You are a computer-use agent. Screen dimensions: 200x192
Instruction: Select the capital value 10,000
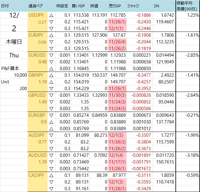pos(14,75)
